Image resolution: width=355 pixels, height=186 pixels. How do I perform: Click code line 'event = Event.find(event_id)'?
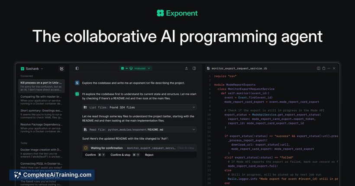coord(248,97)
